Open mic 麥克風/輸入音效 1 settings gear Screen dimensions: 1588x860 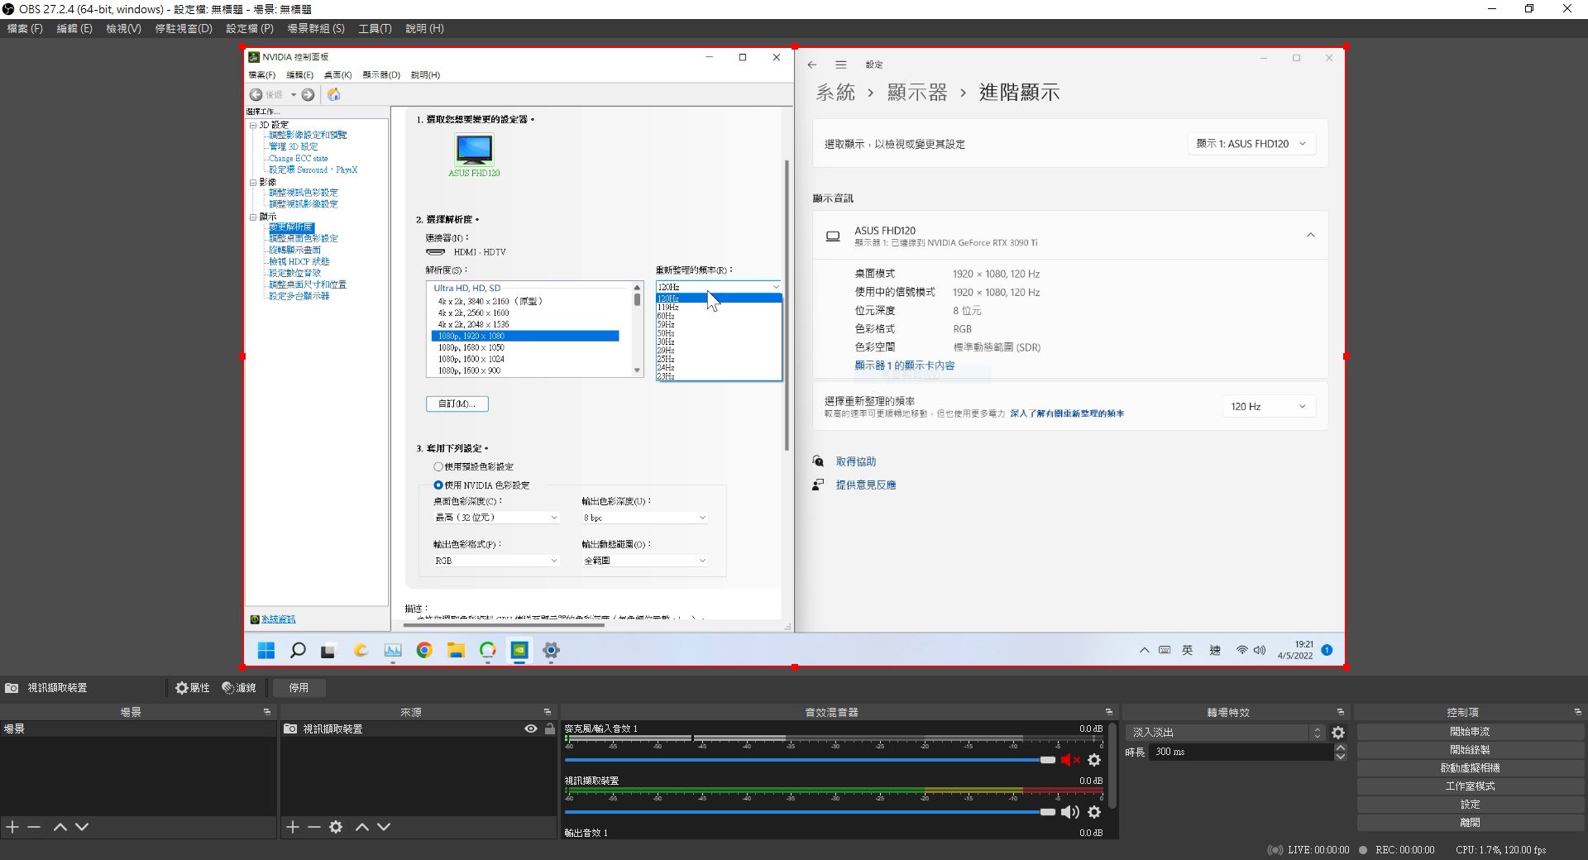[x=1094, y=760]
